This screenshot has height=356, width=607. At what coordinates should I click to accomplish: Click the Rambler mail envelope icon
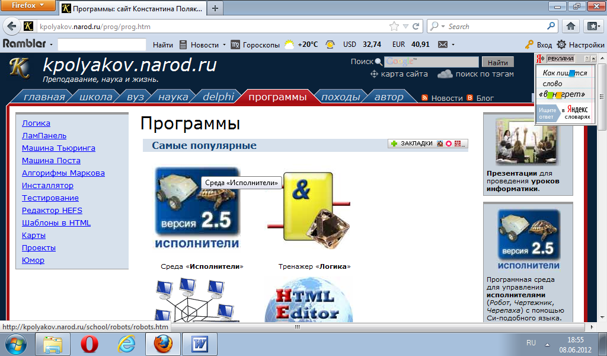pyautogui.click(x=442, y=44)
